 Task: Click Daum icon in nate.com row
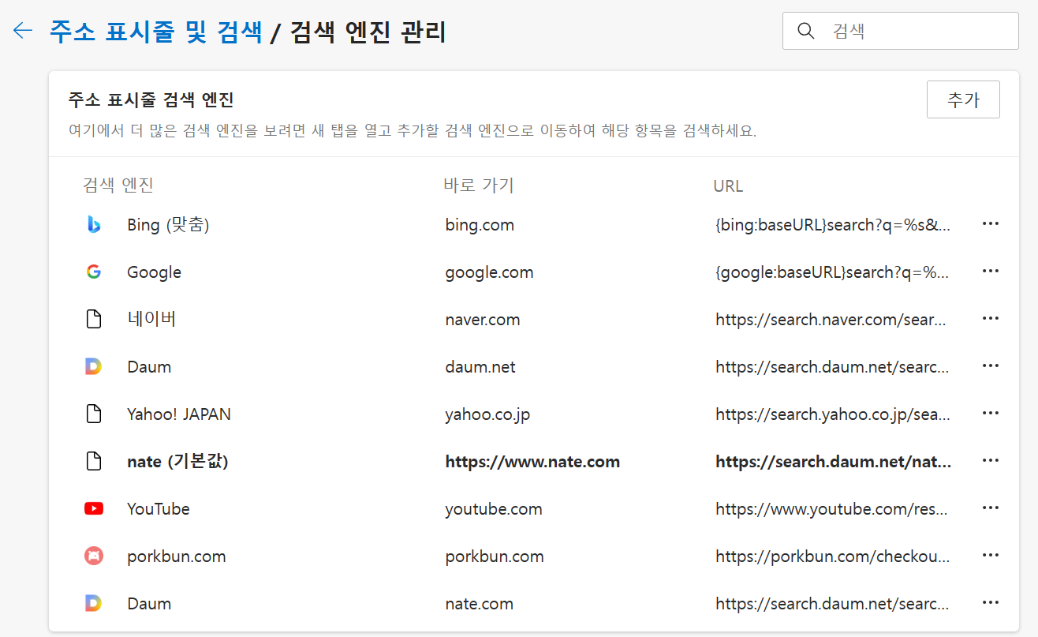pos(94,604)
